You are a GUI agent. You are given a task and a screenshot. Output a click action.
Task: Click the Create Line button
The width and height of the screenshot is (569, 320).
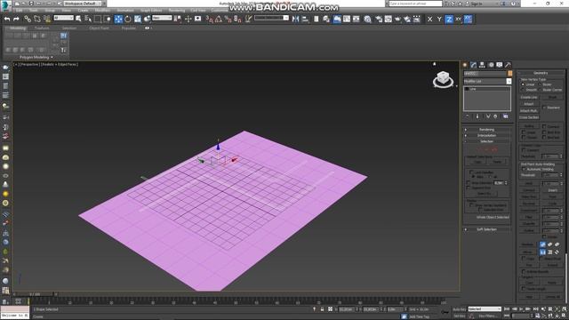pyautogui.click(x=529, y=97)
